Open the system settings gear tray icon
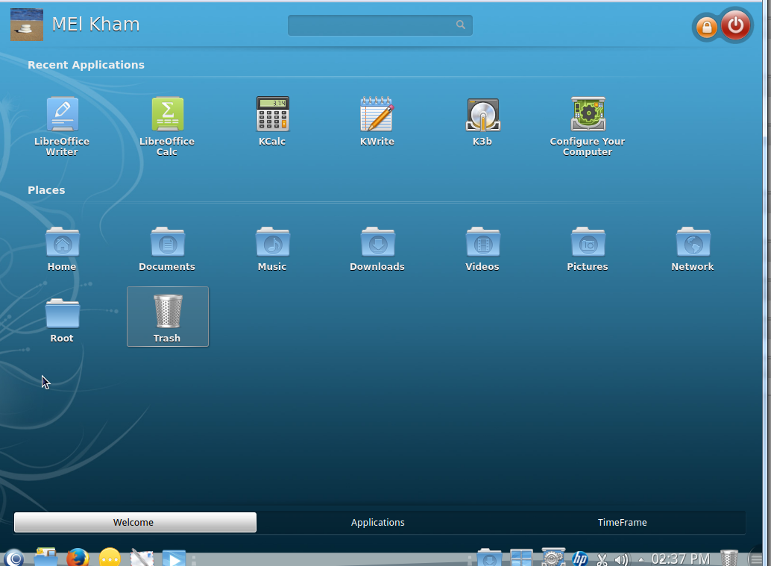 coord(553,558)
